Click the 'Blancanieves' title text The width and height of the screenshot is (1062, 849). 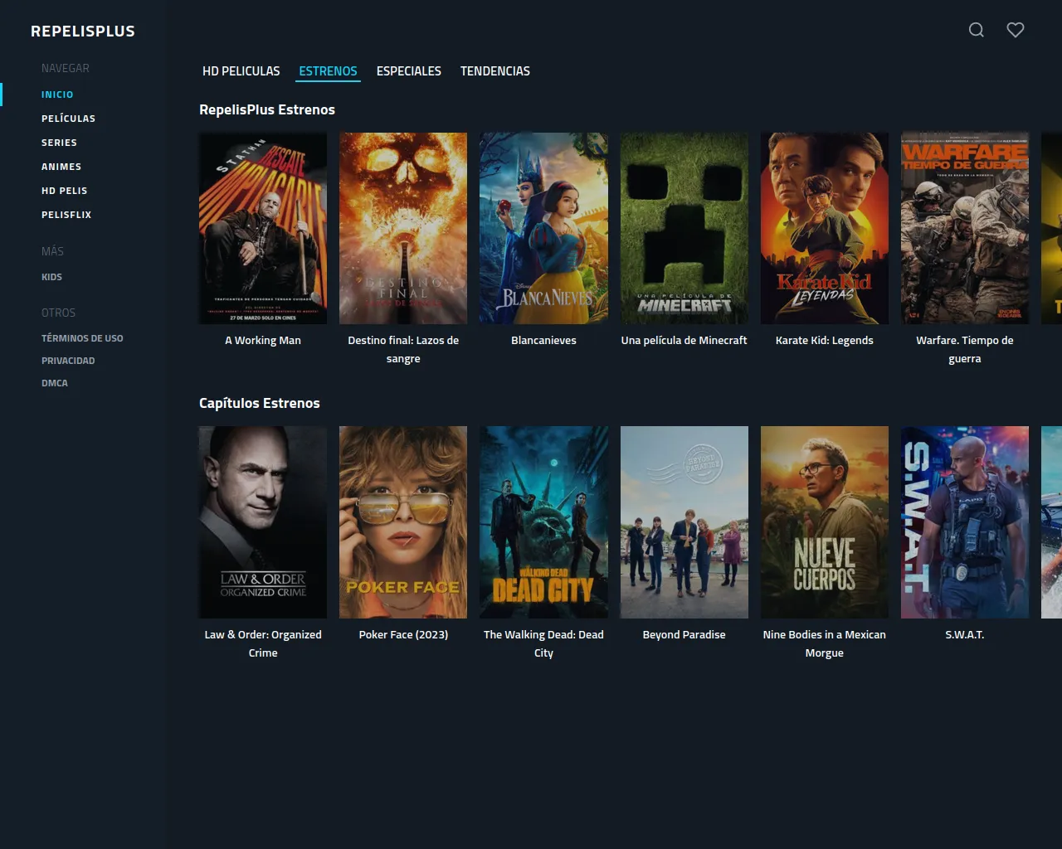coord(543,341)
